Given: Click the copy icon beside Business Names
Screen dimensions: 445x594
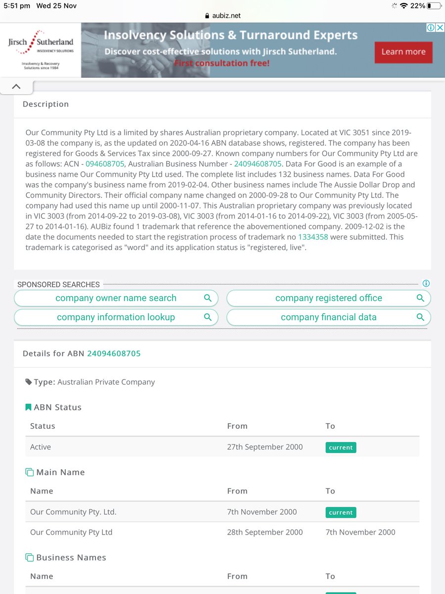Looking at the screenshot, I should [x=29, y=557].
